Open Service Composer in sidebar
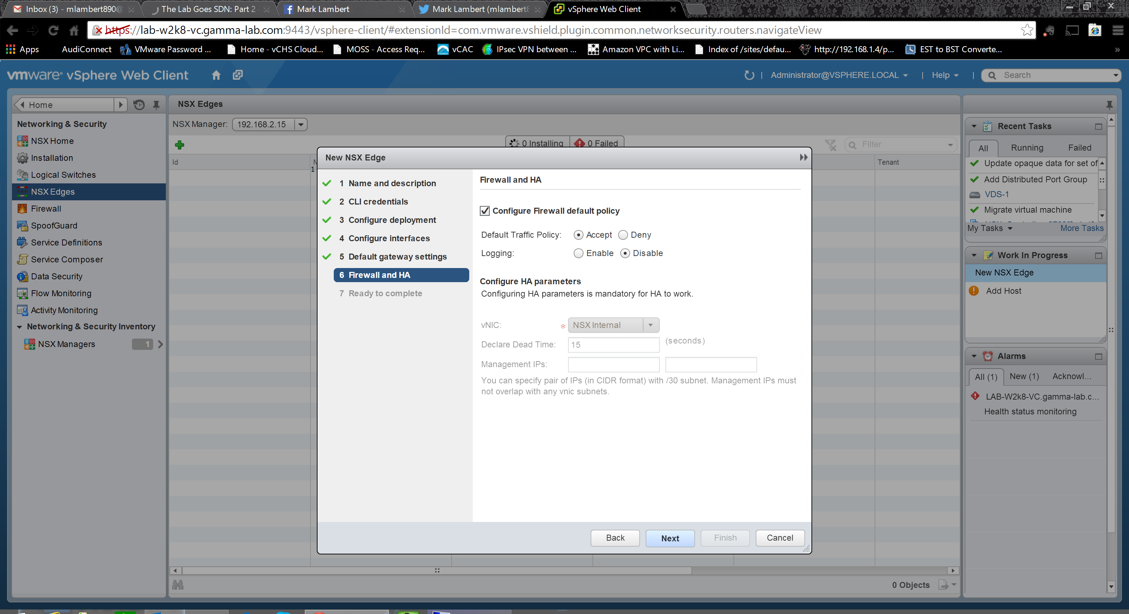The image size is (1129, 614). (x=67, y=259)
